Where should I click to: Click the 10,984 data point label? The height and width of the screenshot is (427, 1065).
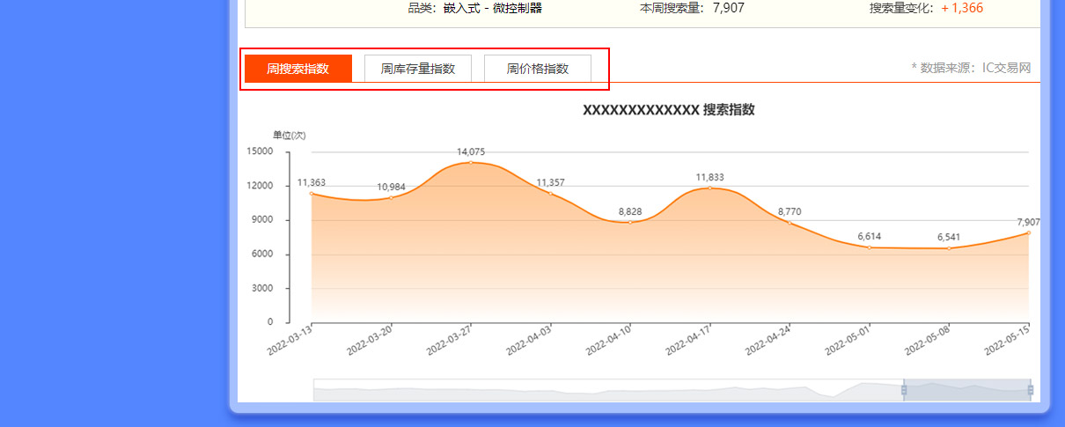tap(391, 188)
